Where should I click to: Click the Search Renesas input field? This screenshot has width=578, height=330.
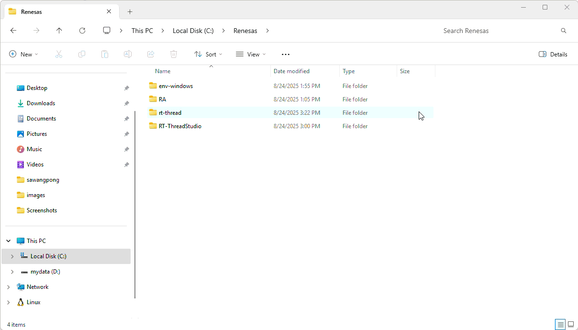tap(498, 31)
